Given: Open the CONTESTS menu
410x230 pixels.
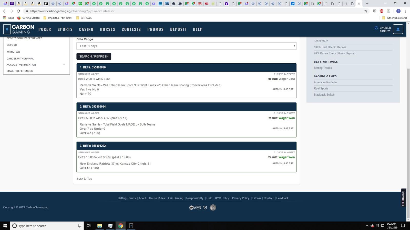Looking at the screenshot, I should coord(131,29).
